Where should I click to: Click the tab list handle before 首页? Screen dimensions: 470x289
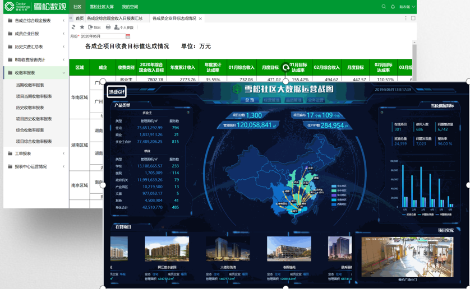(x=71, y=18)
